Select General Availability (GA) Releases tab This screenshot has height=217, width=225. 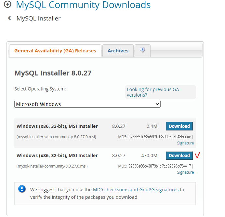pyautogui.click(x=55, y=51)
